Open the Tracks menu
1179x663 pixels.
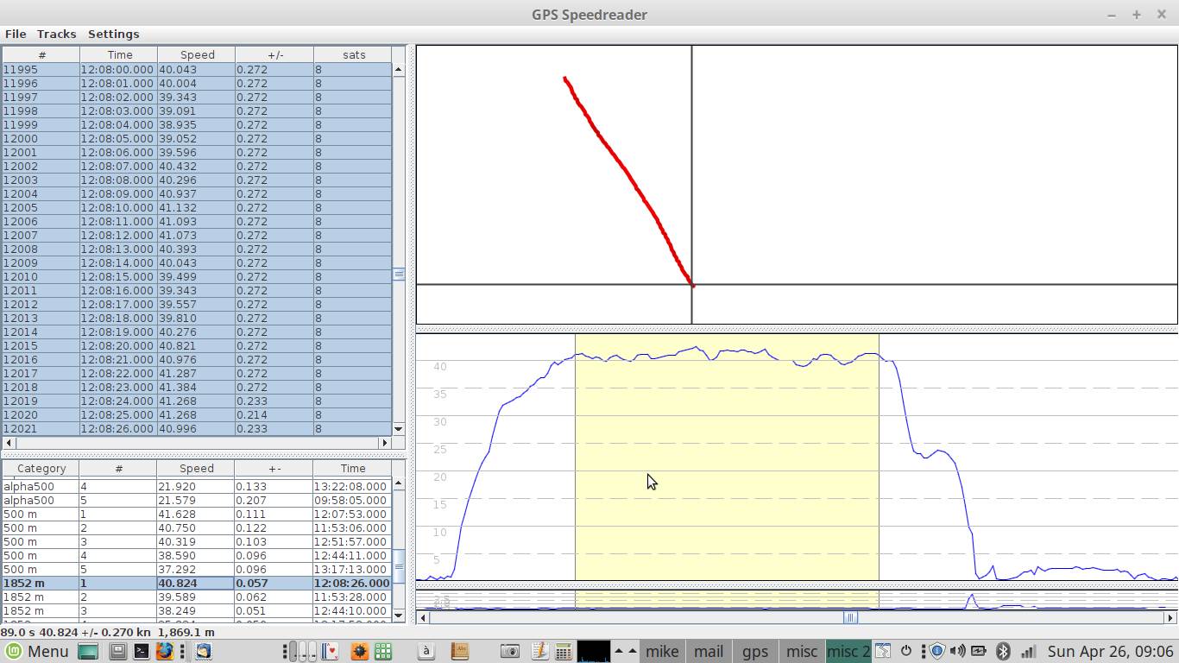pos(56,34)
